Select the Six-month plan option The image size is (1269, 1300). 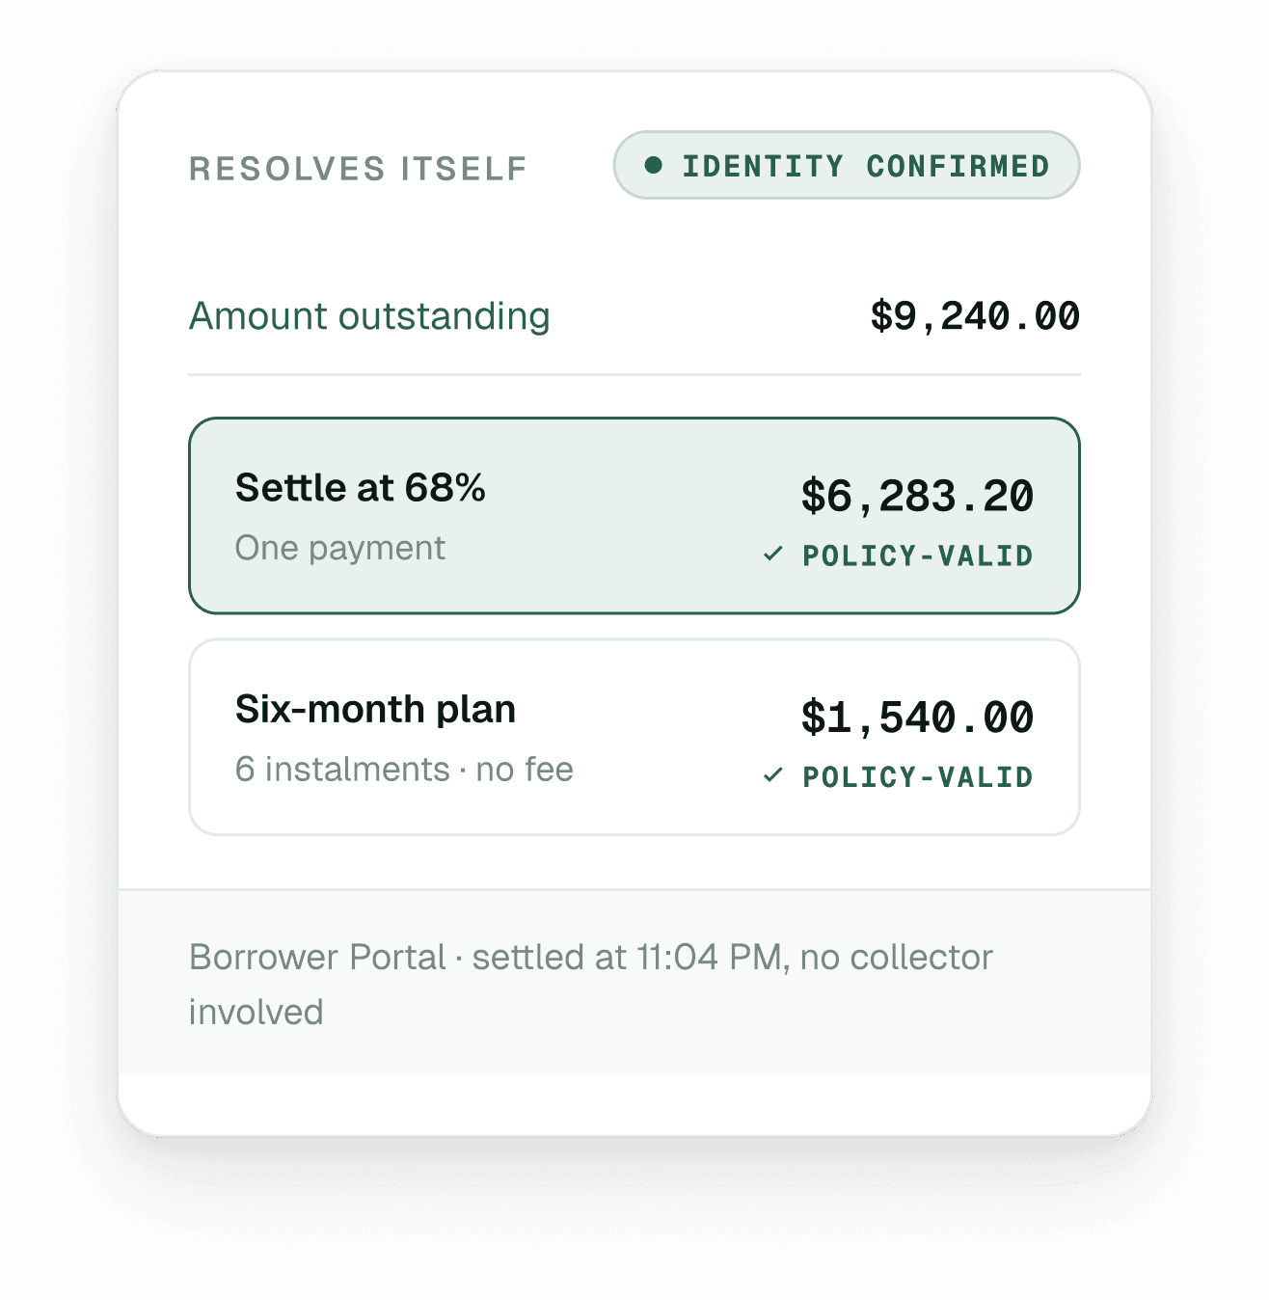[x=634, y=737]
